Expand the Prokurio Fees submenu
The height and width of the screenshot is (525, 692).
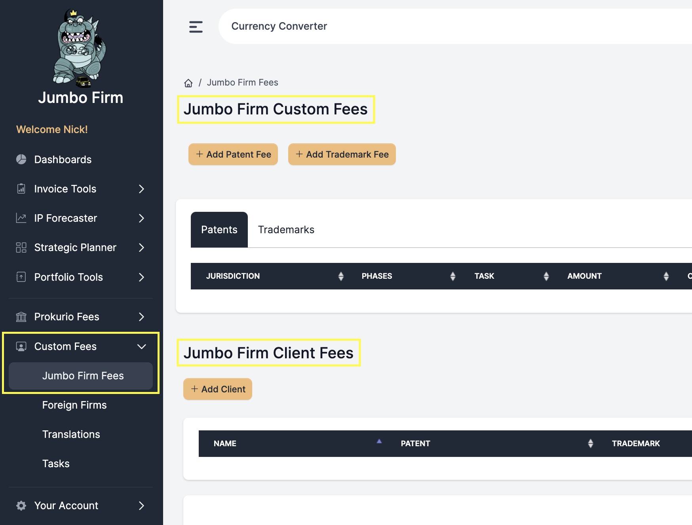click(x=141, y=317)
